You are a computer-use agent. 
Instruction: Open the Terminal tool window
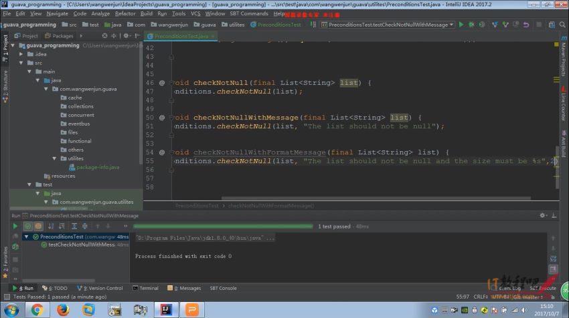(145, 289)
